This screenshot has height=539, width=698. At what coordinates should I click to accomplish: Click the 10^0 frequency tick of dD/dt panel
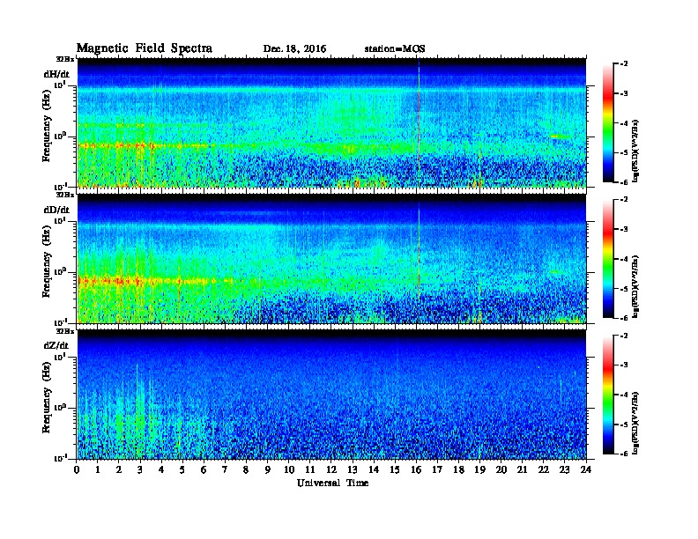(x=61, y=272)
